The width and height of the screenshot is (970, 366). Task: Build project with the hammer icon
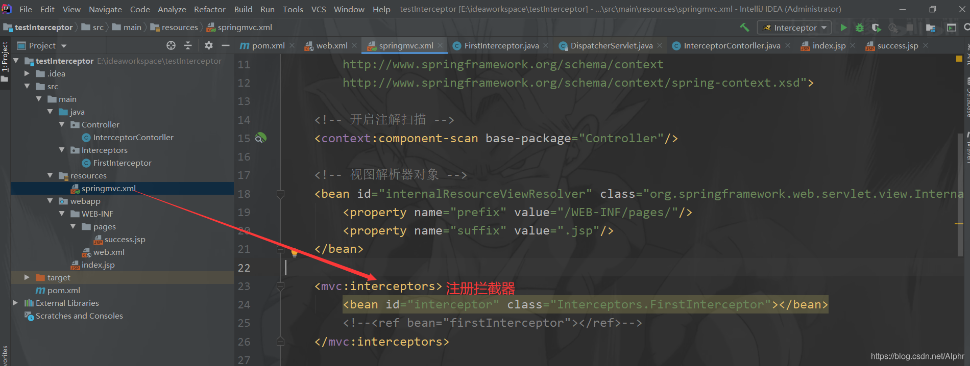(744, 28)
